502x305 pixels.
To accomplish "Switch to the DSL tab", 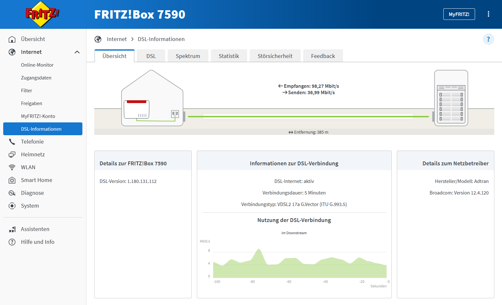I will click(x=151, y=56).
